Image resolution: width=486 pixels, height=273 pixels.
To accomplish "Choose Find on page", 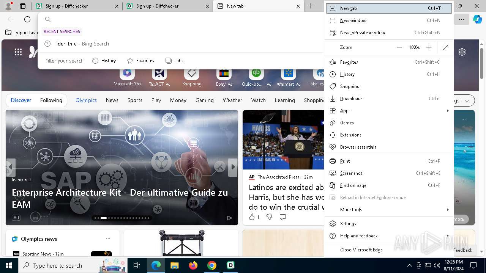I will [389, 185].
